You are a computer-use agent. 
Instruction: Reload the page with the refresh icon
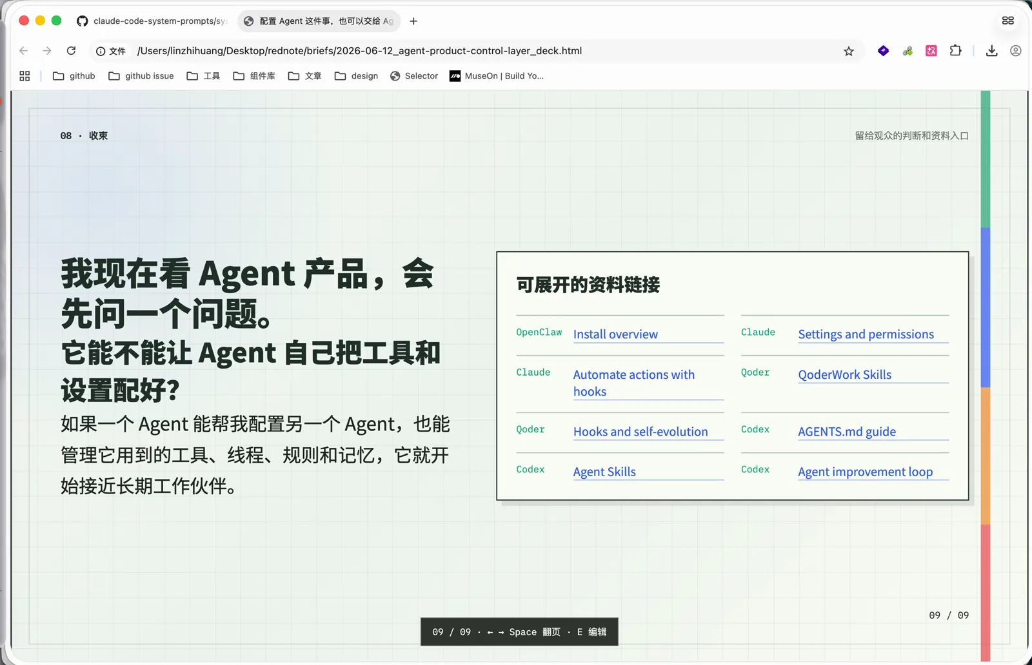[x=71, y=51]
